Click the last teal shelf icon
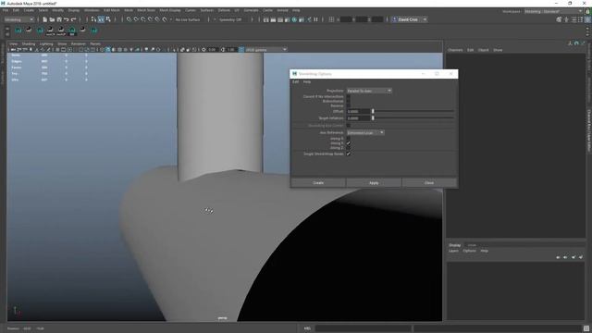 94,31
